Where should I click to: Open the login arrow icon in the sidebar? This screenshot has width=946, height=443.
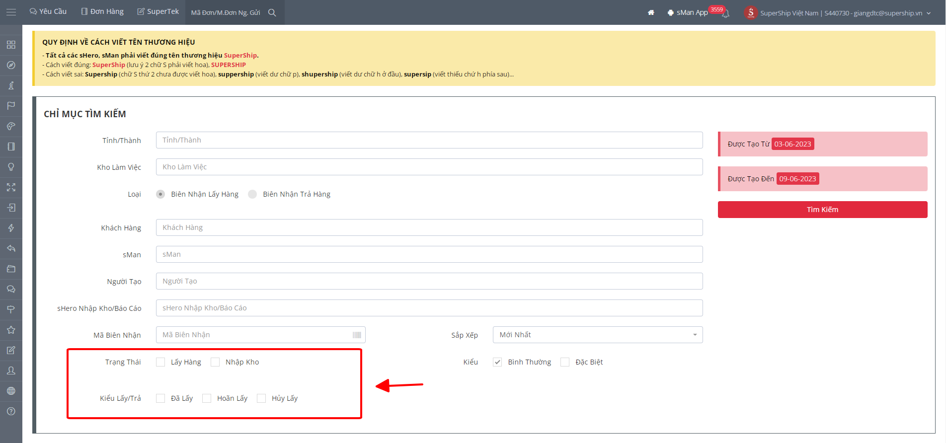11,208
